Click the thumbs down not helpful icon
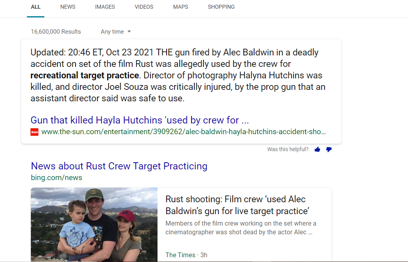408x262 pixels. [x=329, y=149]
